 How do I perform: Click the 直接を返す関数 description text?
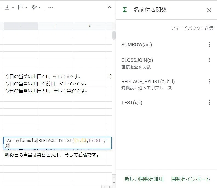136,67
